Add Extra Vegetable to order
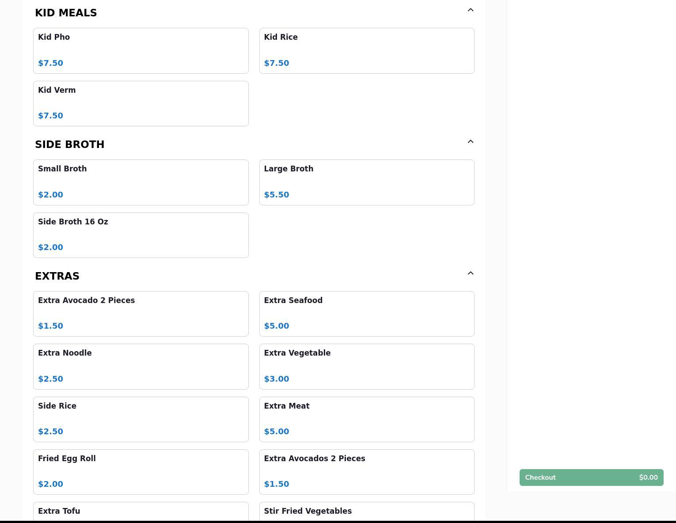Image resolution: width=676 pixels, height=523 pixels. pyautogui.click(x=366, y=367)
